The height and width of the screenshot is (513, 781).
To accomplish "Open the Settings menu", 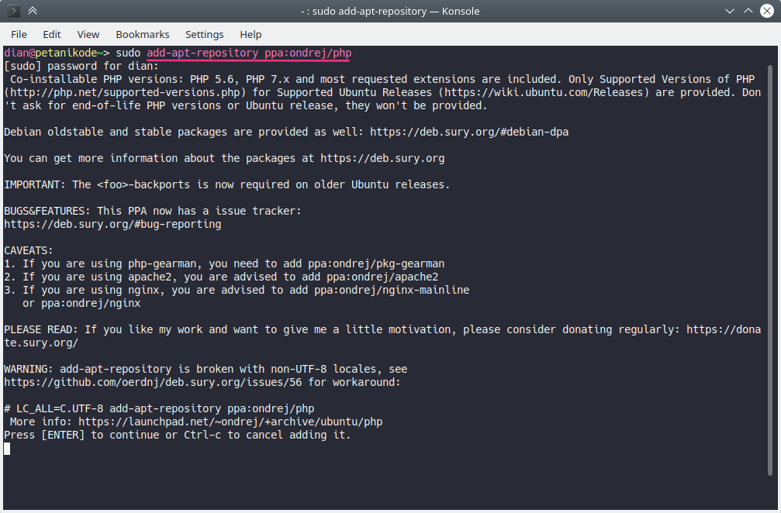I will tap(204, 34).
